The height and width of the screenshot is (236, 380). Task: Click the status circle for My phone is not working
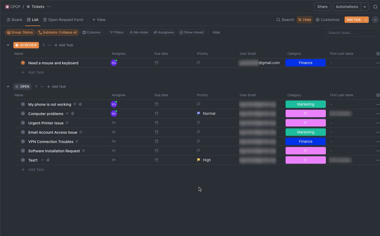point(23,104)
